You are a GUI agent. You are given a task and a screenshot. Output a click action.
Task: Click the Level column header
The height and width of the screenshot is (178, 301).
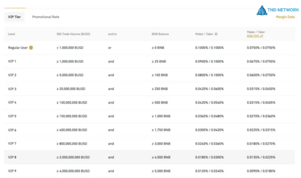(12, 34)
